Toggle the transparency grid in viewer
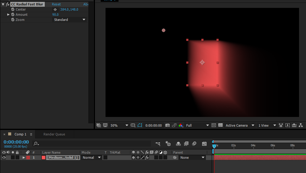Screen dimensions: 306x173 (x=220, y=125)
